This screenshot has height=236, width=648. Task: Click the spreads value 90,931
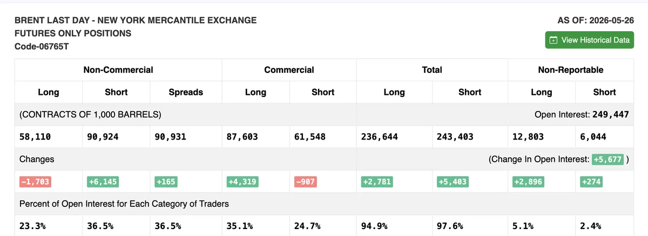(170, 137)
